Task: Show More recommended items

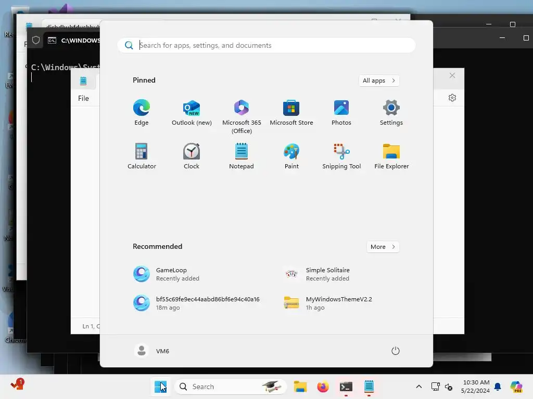Action: pos(383,247)
